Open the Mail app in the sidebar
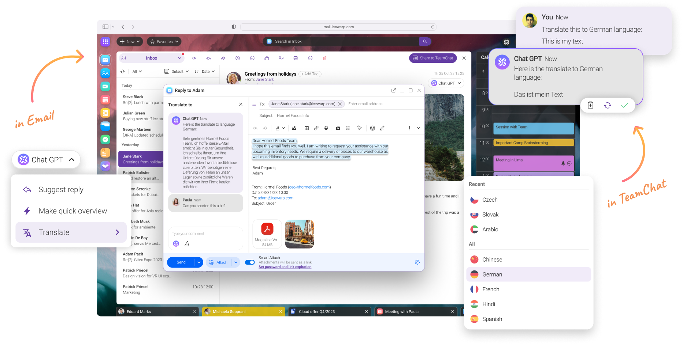The image size is (683, 345). (105, 60)
